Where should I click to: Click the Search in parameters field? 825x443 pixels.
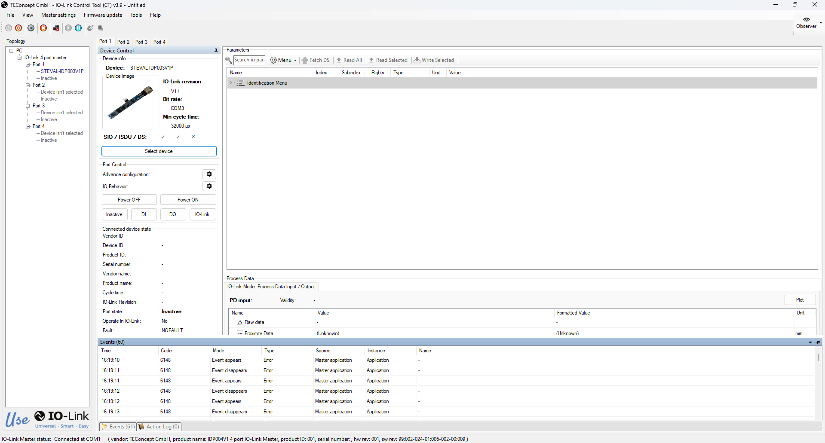tap(249, 60)
